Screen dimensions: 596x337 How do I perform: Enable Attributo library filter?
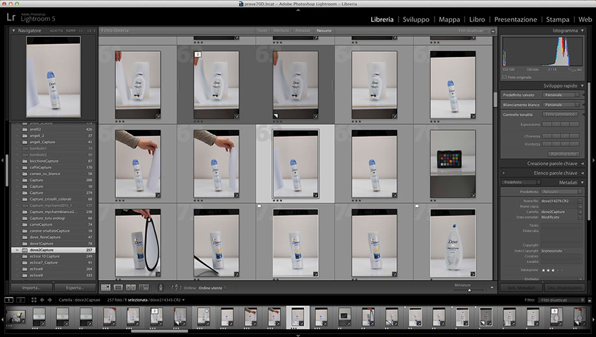281,31
